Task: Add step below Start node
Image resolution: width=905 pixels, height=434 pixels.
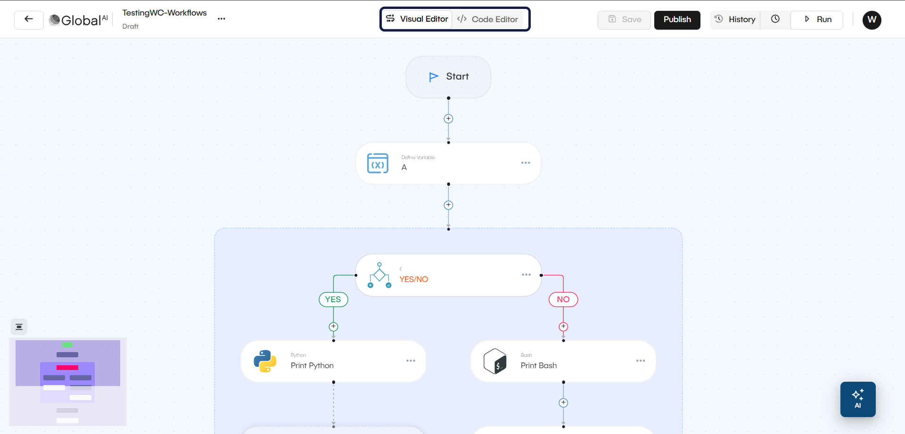Action: point(448,119)
